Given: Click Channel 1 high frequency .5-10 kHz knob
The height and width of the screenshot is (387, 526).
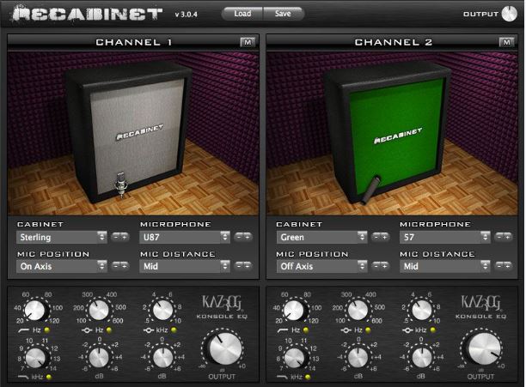Looking at the screenshot, I should tap(162, 310).
